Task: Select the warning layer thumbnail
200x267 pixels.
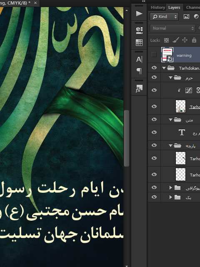Action: (167, 55)
